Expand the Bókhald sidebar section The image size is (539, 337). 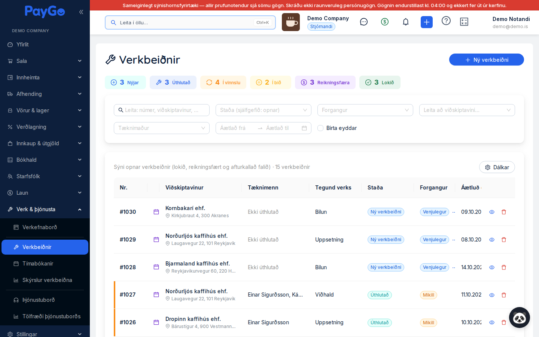[x=45, y=160]
